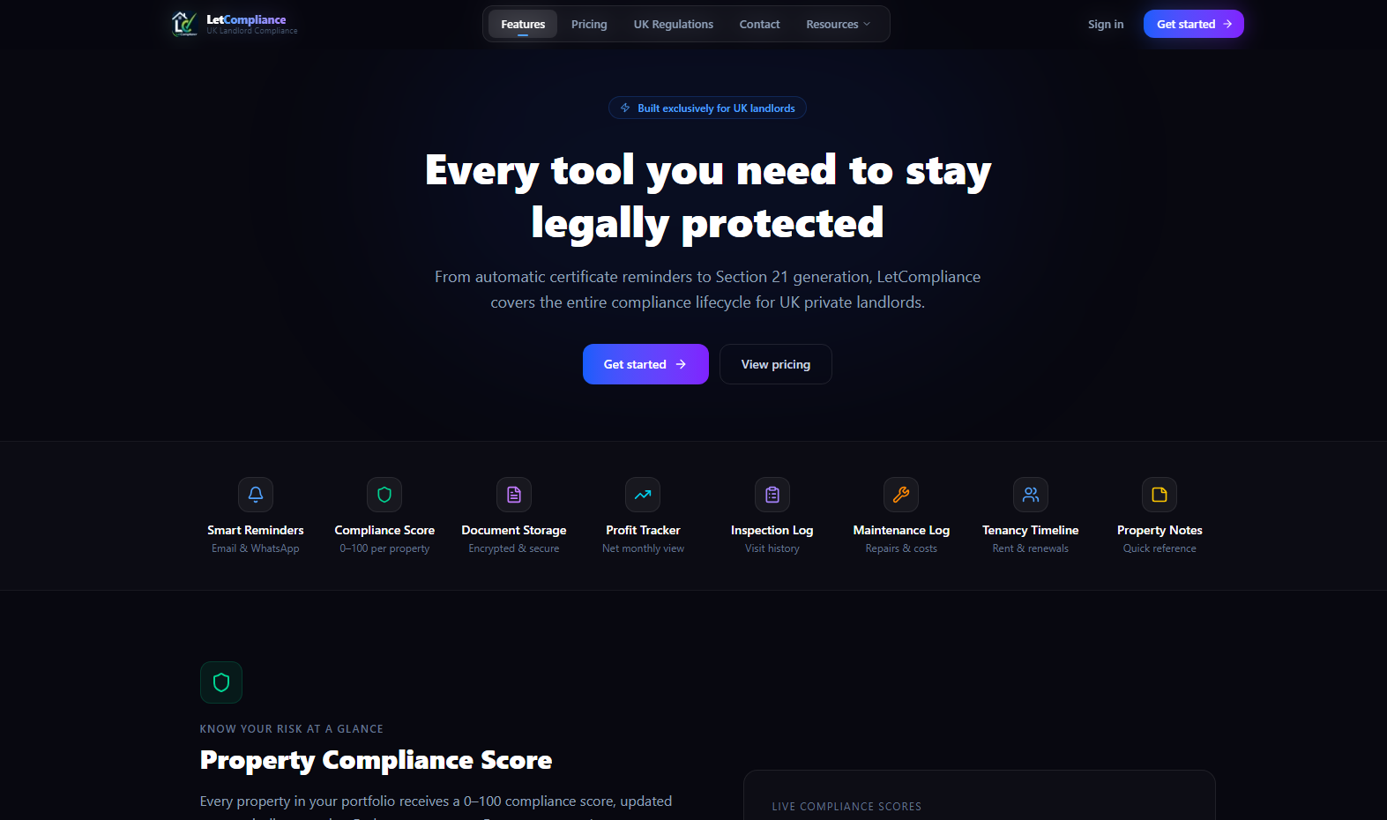Click the 'Tenancy Timeline' label
The width and height of the screenshot is (1387, 820).
tap(1031, 530)
